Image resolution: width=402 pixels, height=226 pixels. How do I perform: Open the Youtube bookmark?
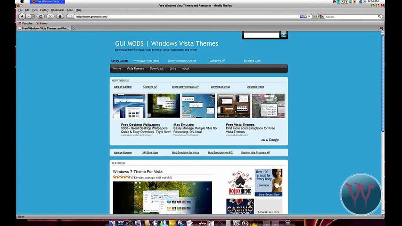pyautogui.click(x=25, y=24)
